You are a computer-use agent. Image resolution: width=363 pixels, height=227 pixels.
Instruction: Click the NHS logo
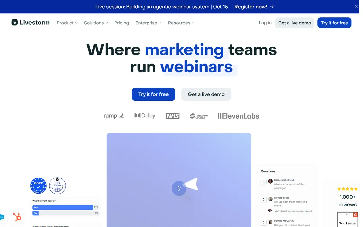click(173, 116)
